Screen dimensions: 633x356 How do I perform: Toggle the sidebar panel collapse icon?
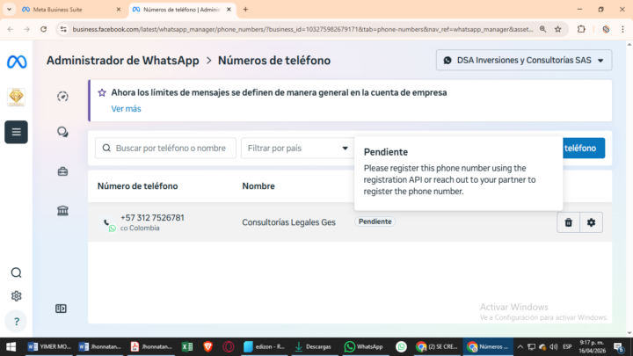point(61,309)
